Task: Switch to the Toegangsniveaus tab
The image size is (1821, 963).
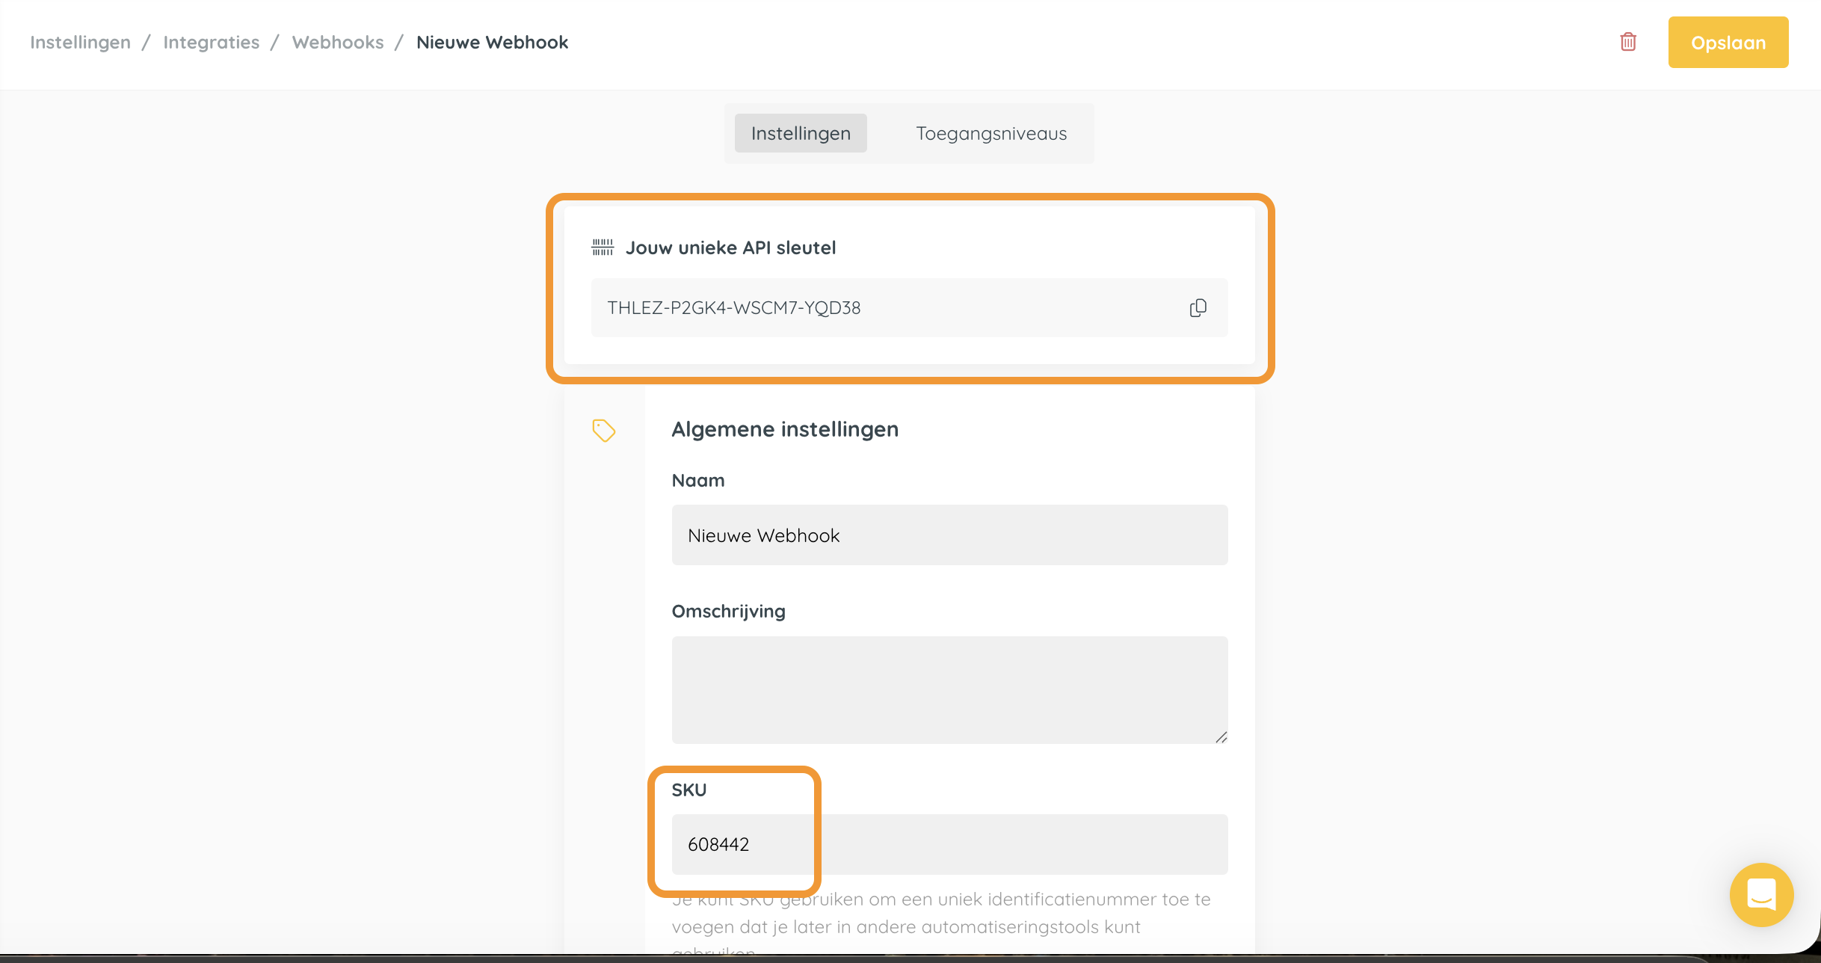Action: tap(990, 134)
